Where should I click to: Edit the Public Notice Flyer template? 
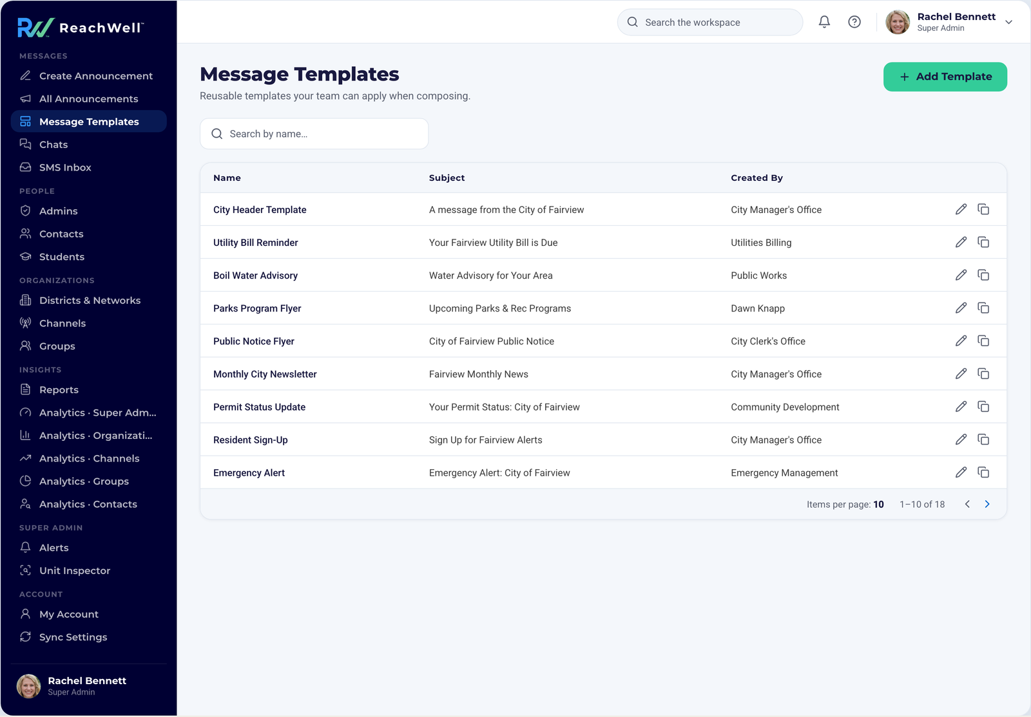point(961,340)
